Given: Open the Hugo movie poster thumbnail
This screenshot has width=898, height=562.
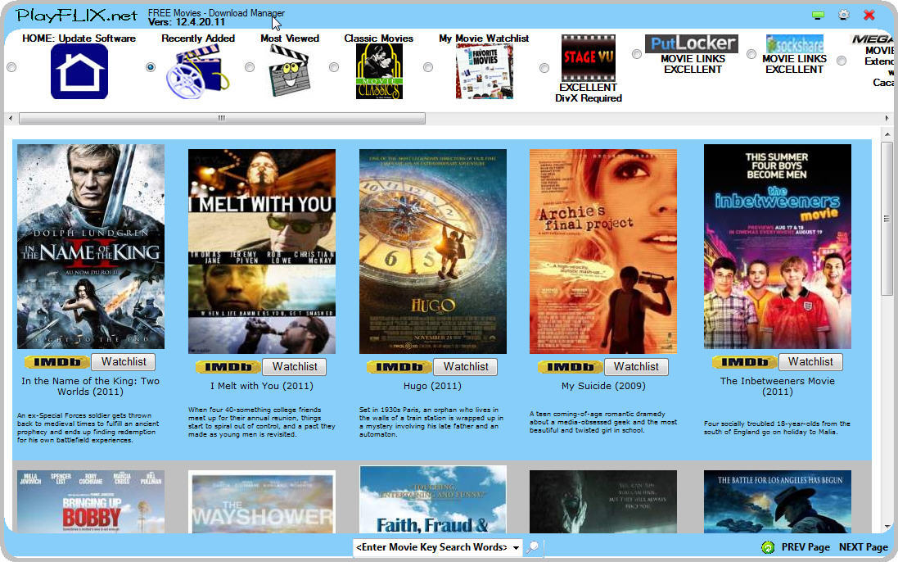Looking at the screenshot, I should pyautogui.click(x=432, y=251).
